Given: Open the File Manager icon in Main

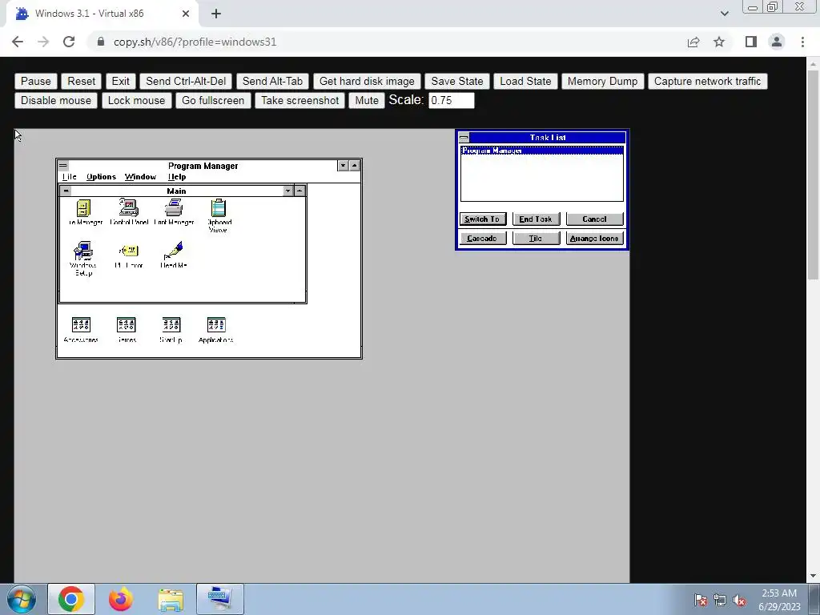Looking at the screenshot, I should (x=83, y=208).
